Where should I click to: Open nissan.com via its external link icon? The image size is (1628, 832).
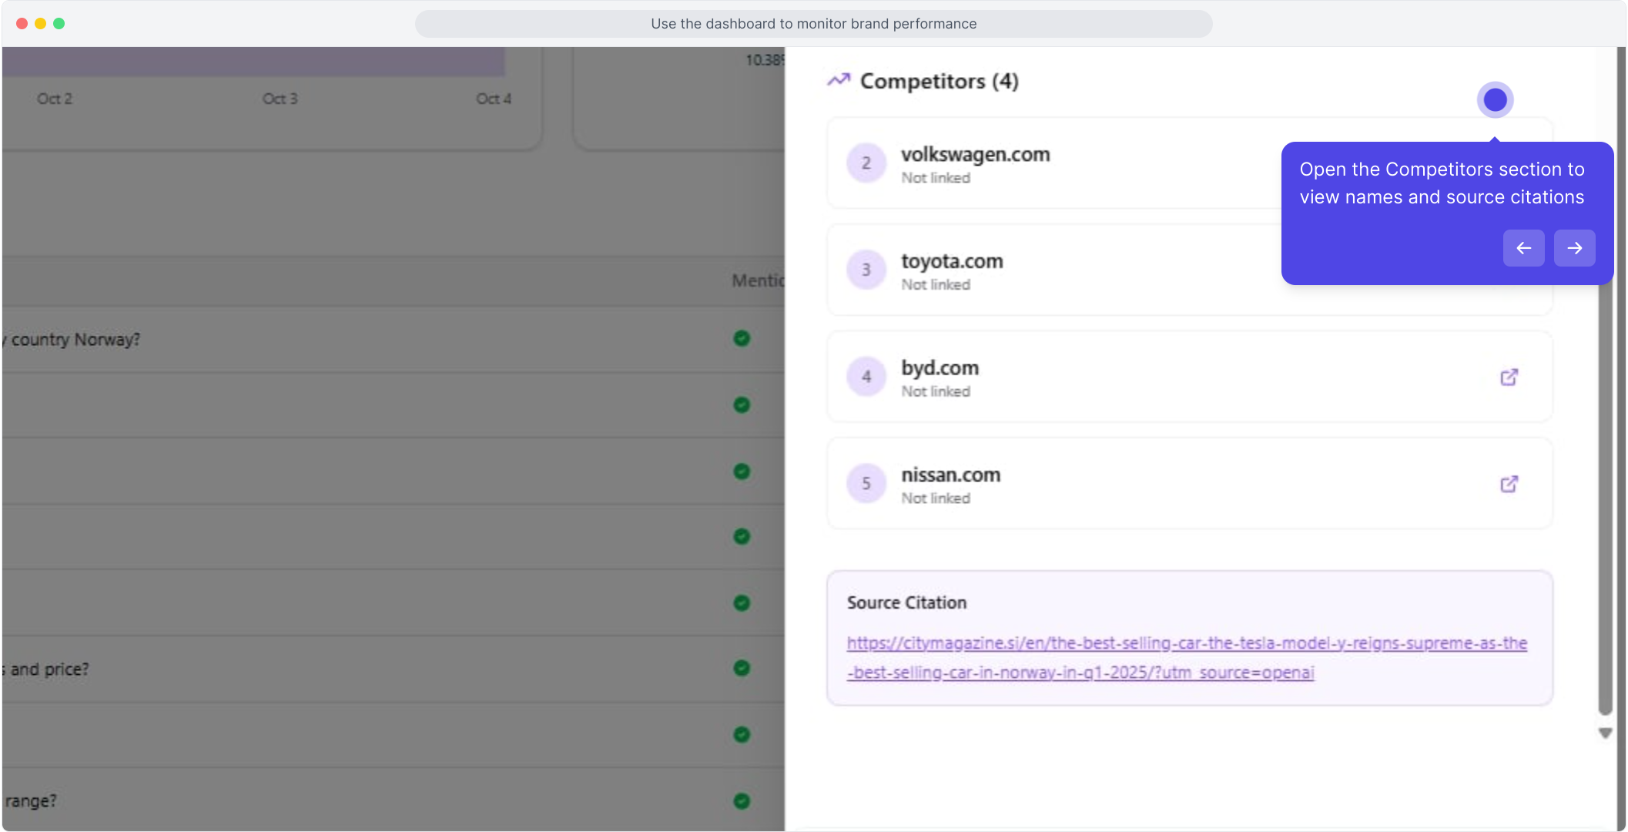(x=1509, y=484)
